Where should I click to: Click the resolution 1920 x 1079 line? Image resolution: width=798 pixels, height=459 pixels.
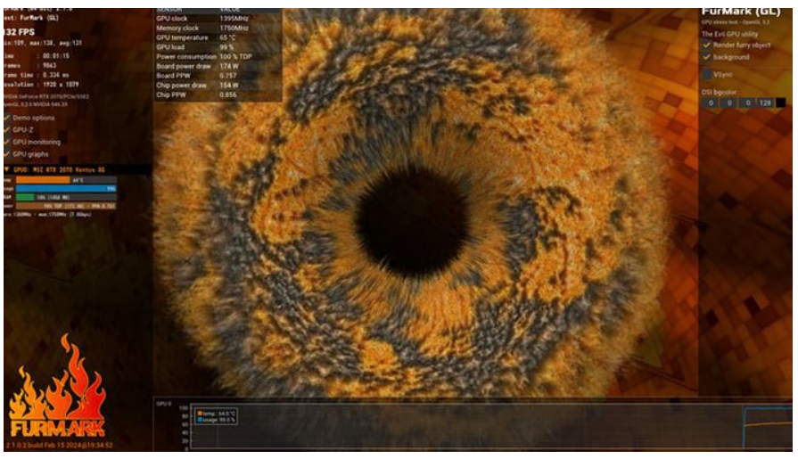click(41, 85)
